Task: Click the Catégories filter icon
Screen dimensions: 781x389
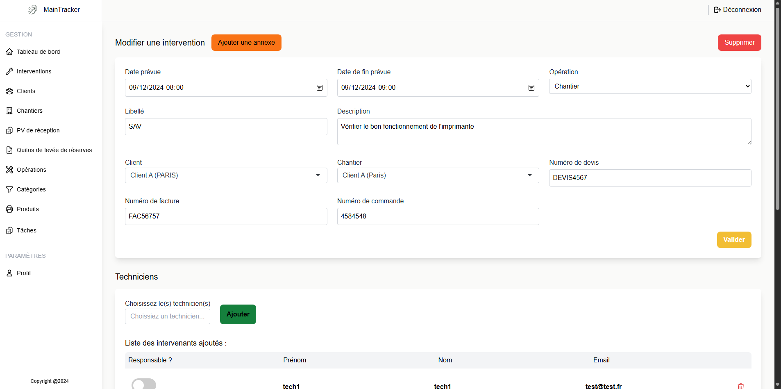Action: [9, 189]
